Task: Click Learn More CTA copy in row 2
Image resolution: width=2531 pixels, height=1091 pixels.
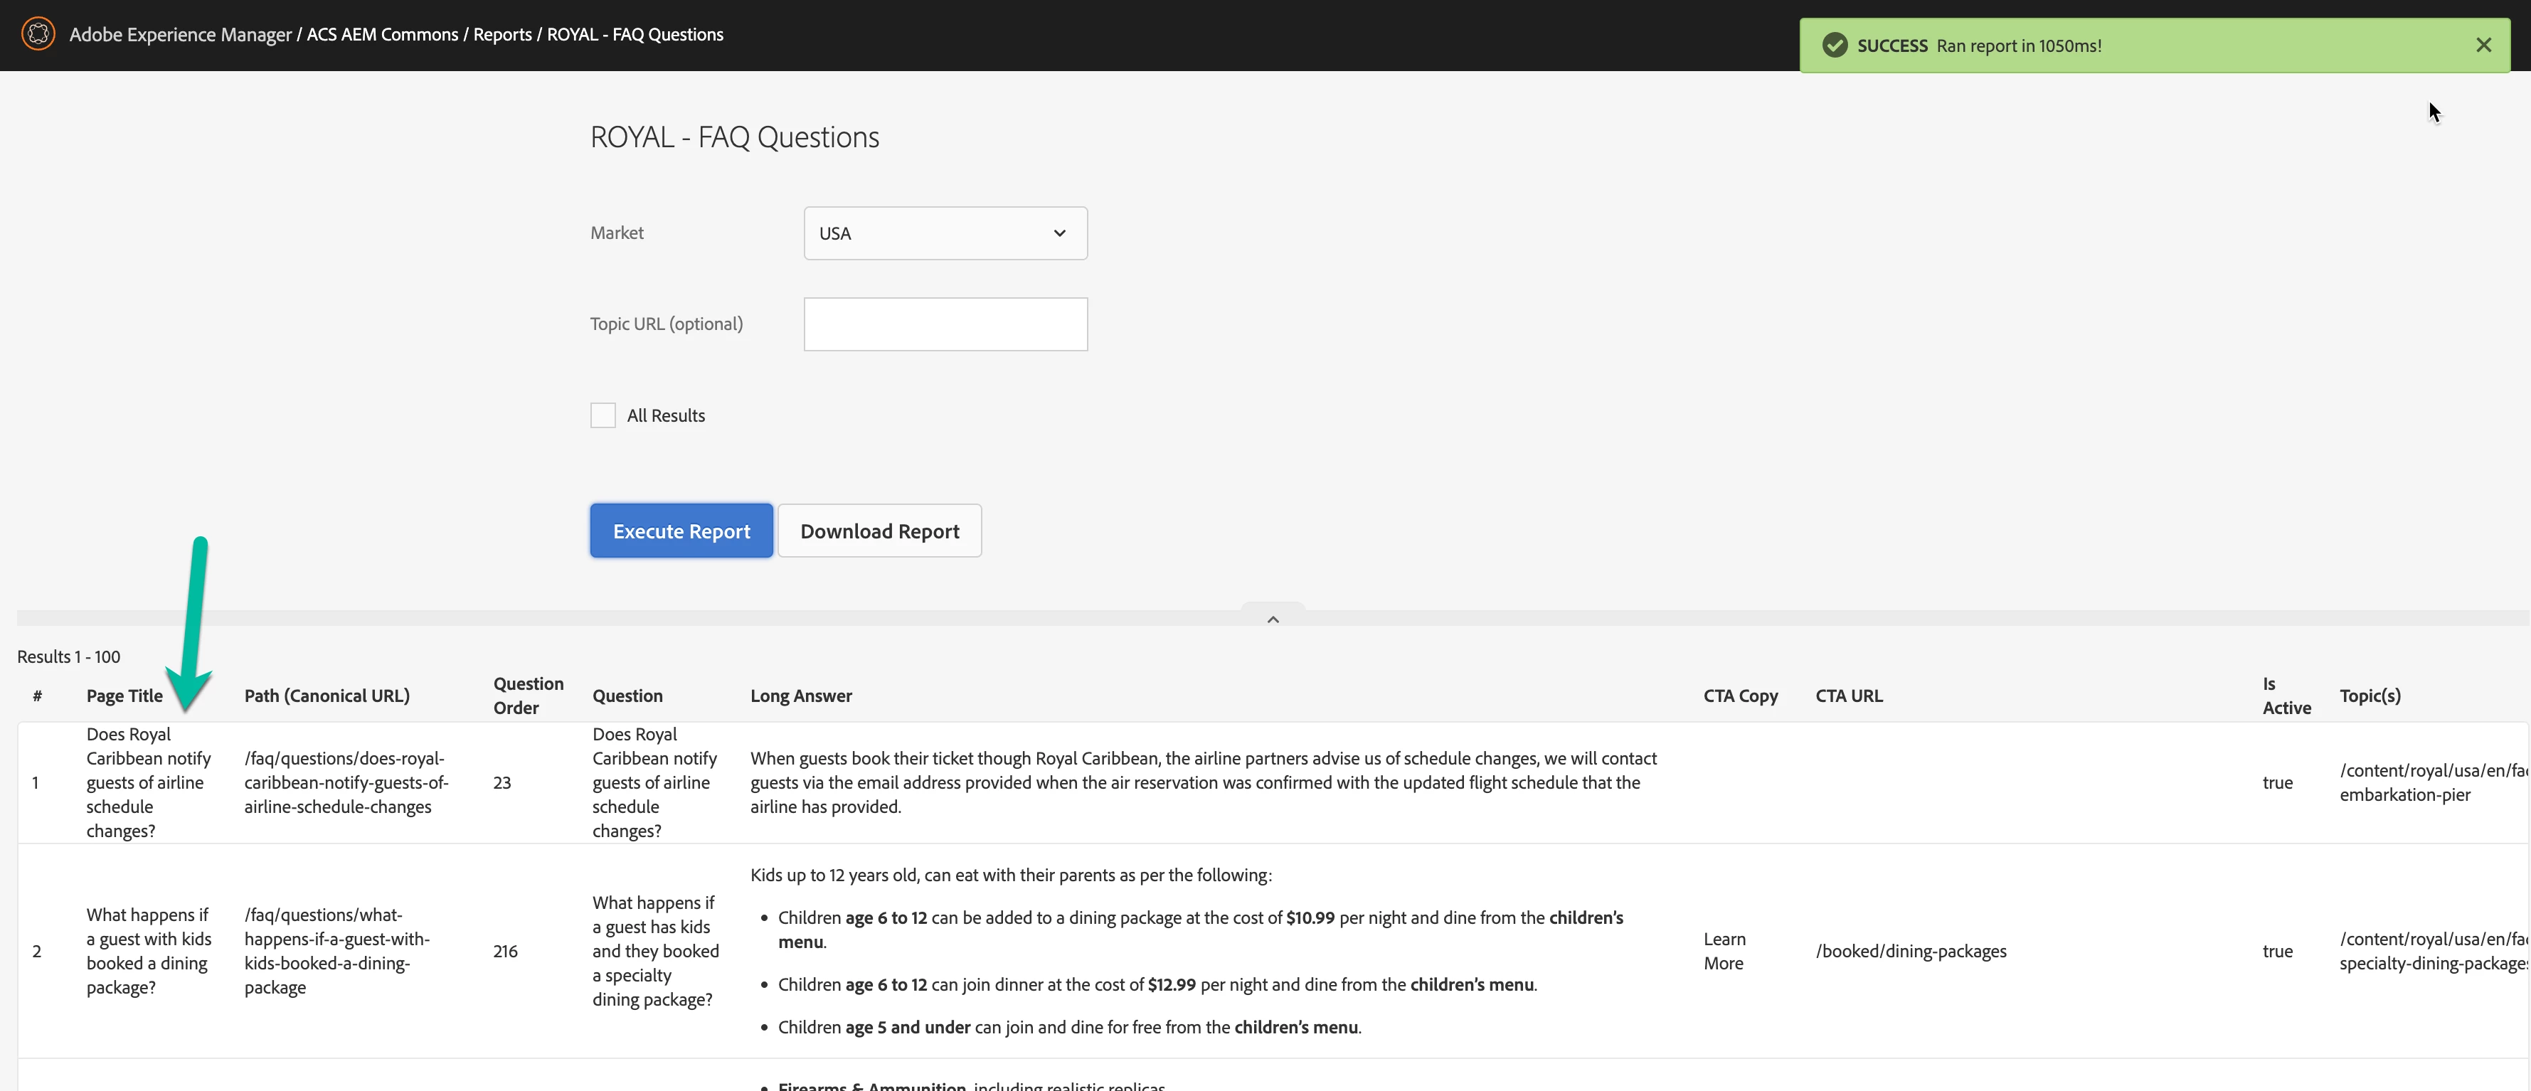Action: [x=1724, y=951]
